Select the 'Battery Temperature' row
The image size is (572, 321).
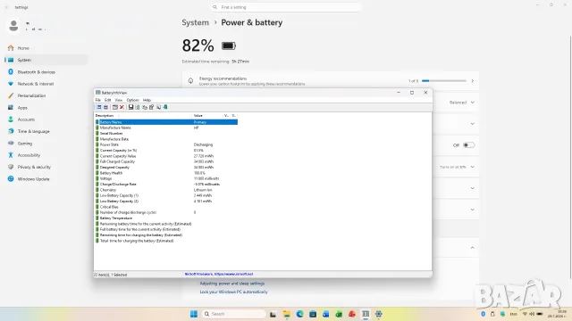(166, 218)
